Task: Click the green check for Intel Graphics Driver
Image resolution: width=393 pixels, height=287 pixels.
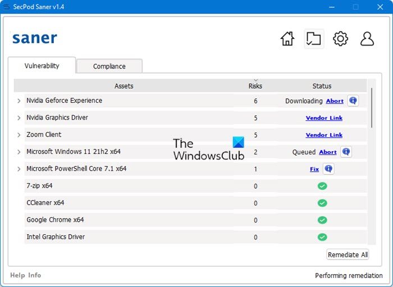Action: [322, 237]
